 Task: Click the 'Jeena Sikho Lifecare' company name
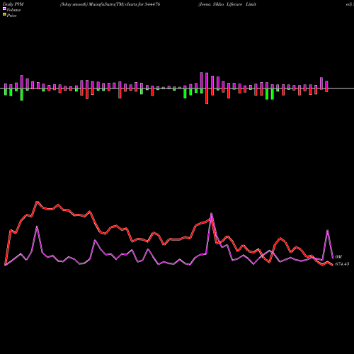227,4
